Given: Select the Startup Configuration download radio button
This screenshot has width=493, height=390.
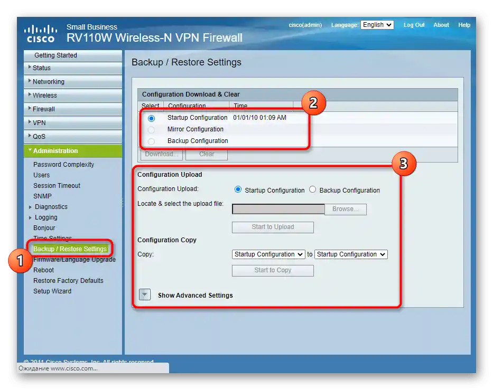Looking at the screenshot, I should [152, 118].
